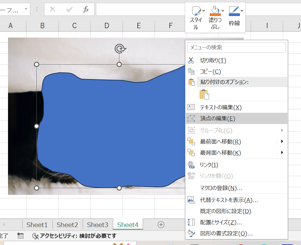The width and height of the screenshot is (301, 245).
Task: Select Edit Text (テキストの編集)
Action: pyautogui.click(x=236, y=107)
